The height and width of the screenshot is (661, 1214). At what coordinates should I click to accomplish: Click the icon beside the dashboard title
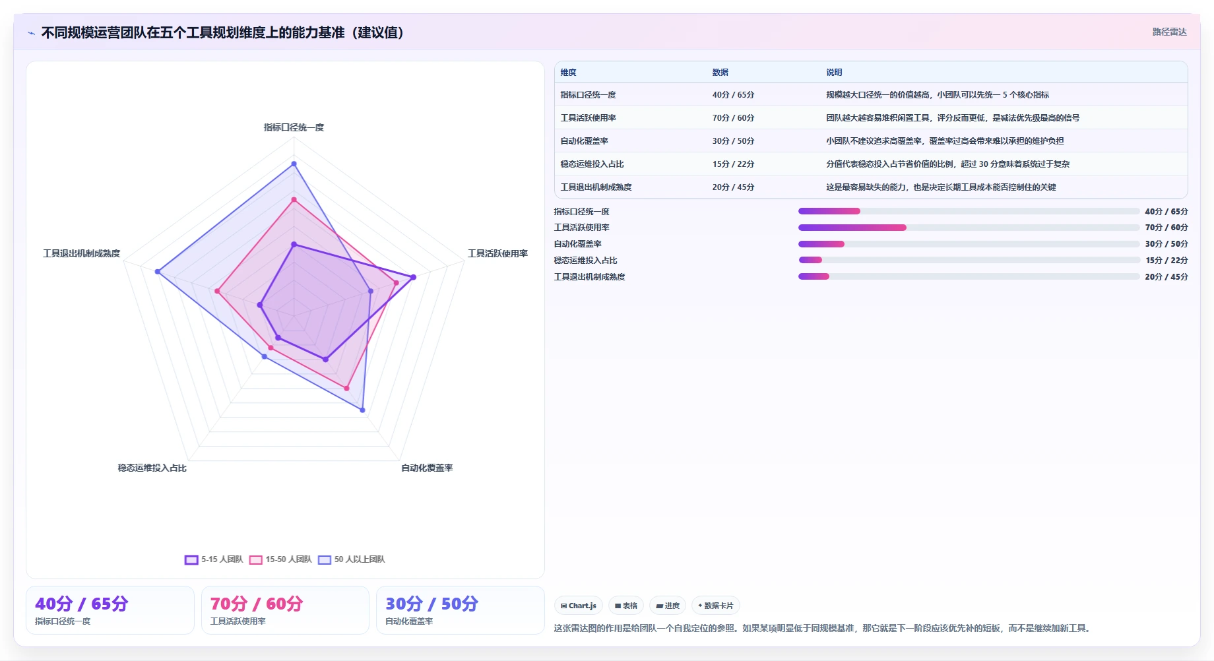[x=31, y=33]
